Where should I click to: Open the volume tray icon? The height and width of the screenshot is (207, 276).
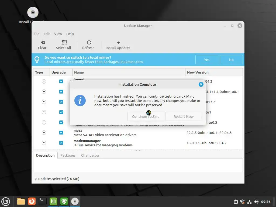tap(256, 202)
